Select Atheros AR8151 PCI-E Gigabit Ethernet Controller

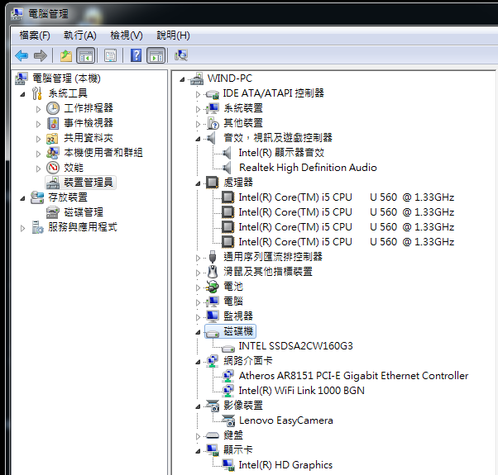click(x=353, y=376)
